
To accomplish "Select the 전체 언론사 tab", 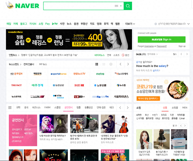I will pos(29,64).
